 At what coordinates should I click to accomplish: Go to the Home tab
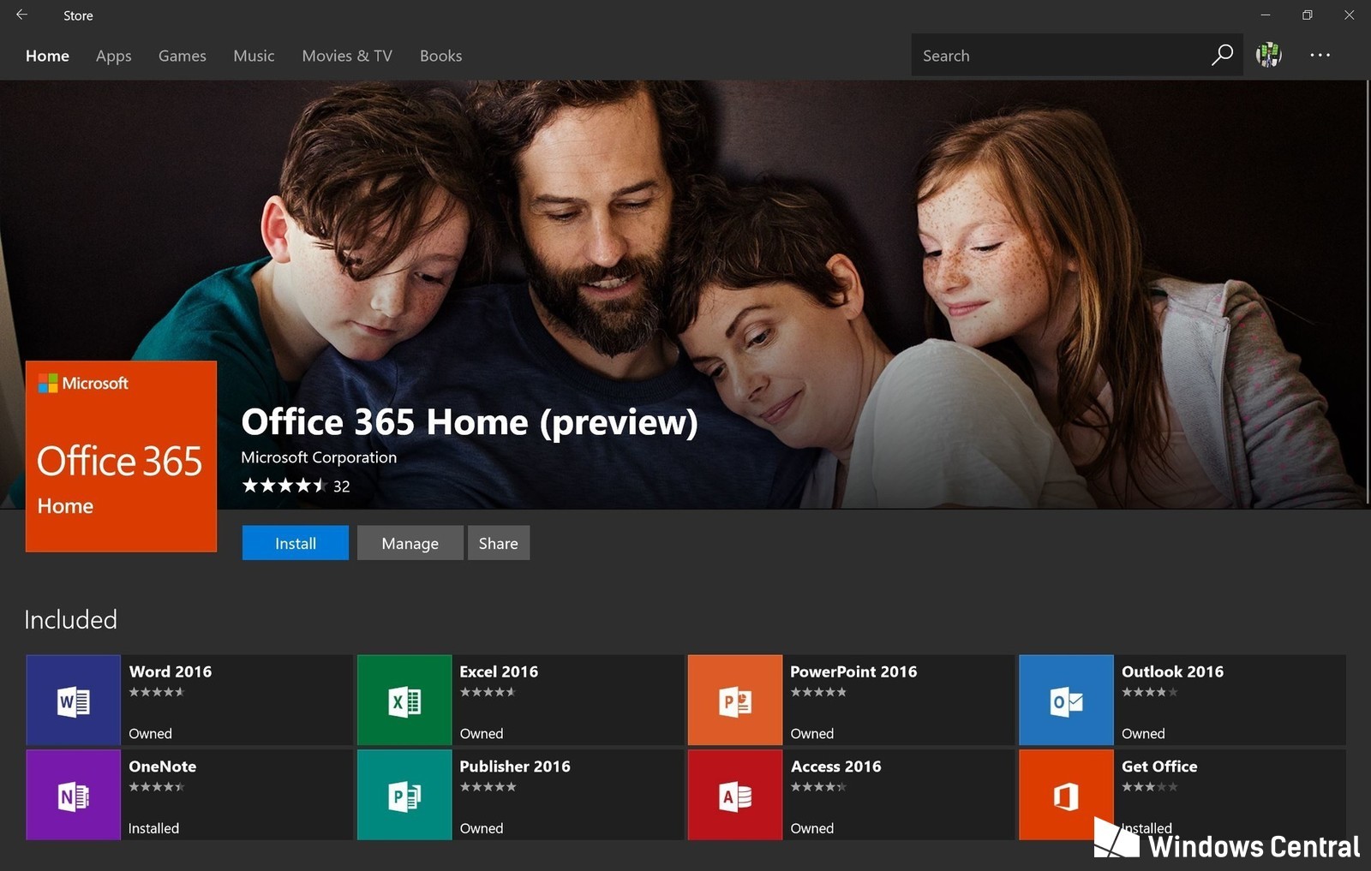tap(47, 56)
